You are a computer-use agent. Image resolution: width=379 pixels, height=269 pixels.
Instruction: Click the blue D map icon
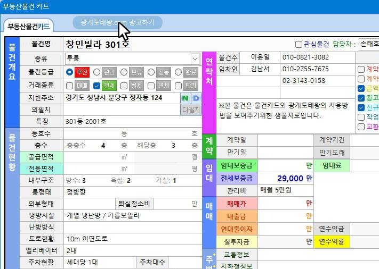[196, 98]
